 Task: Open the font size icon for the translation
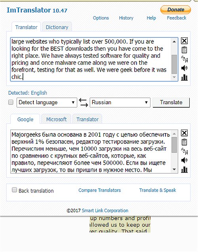(185, 151)
